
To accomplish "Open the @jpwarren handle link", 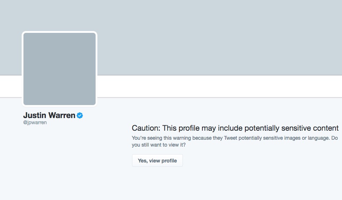I will tap(35, 122).
